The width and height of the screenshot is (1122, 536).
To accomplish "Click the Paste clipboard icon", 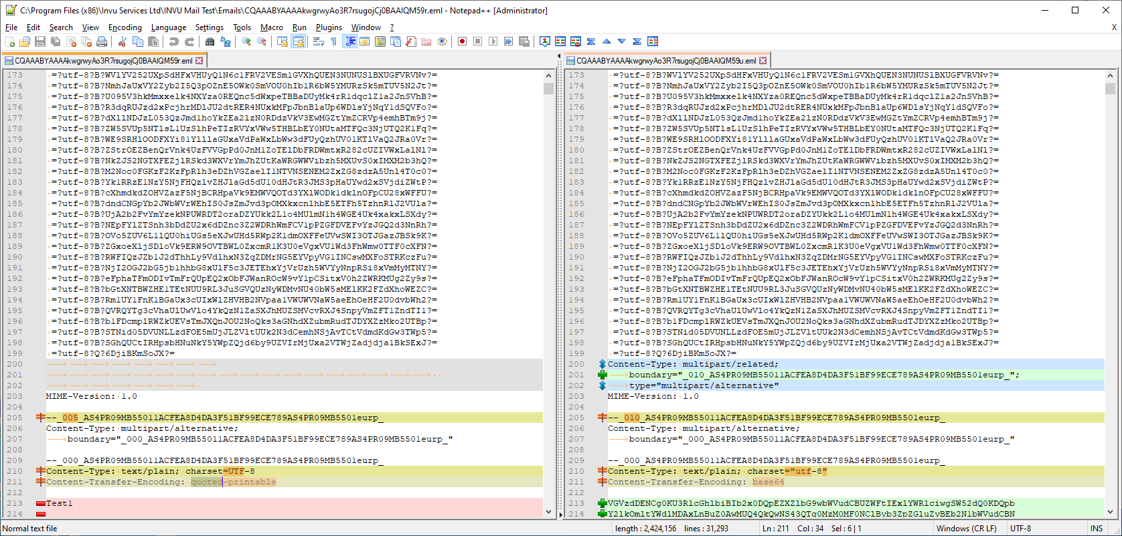I will coord(153,41).
